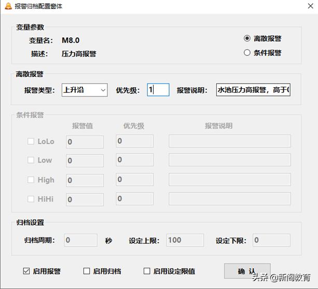The height and width of the screenshot is (289, 318).
Task: Click the Low 报警值 field
Action: pyautogui.click(x=85, y=160)
